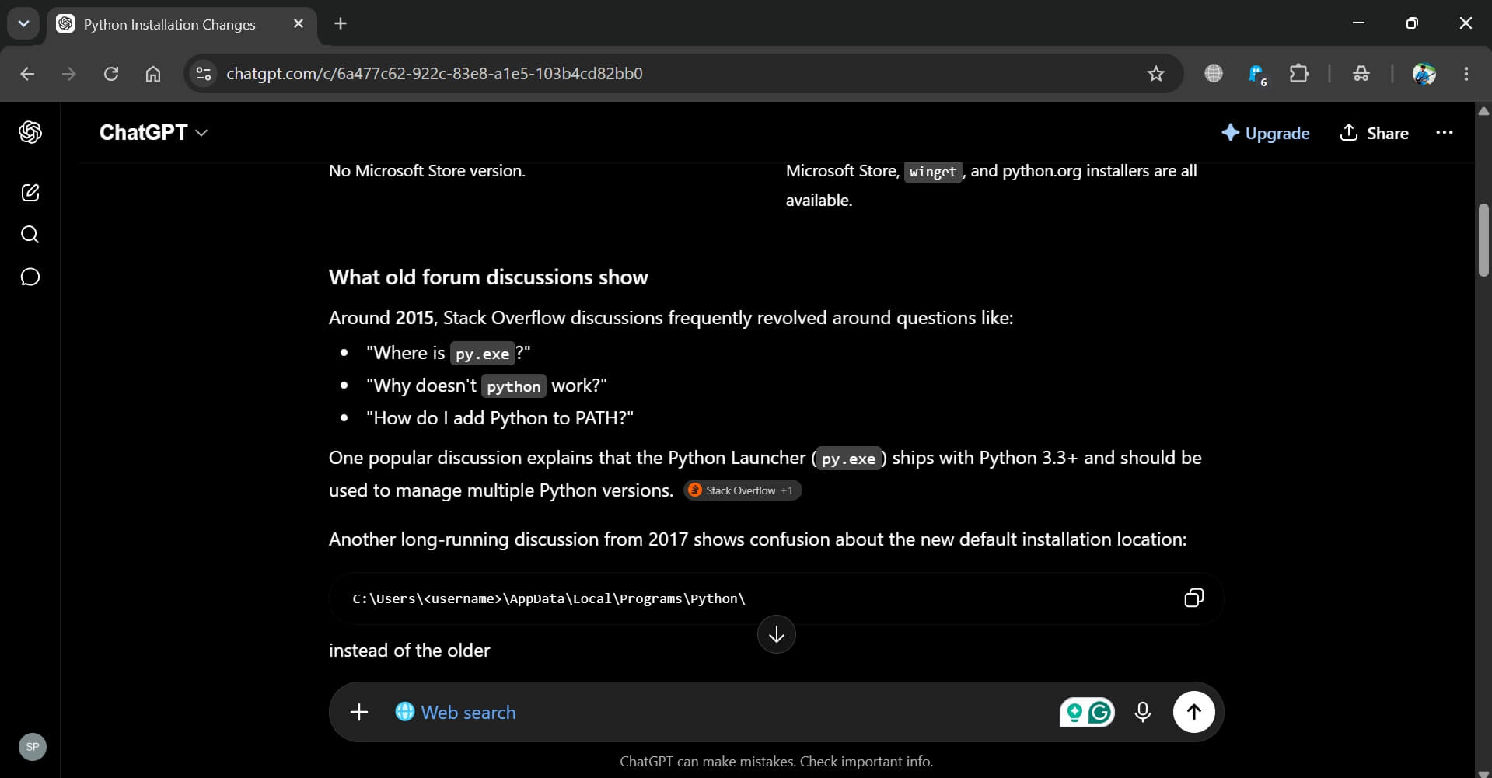Open attachments with the plus icon

[359, 712]
